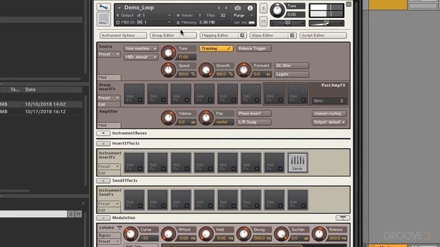Click the envelope Curve knob
440x247 pixels.
131,233
